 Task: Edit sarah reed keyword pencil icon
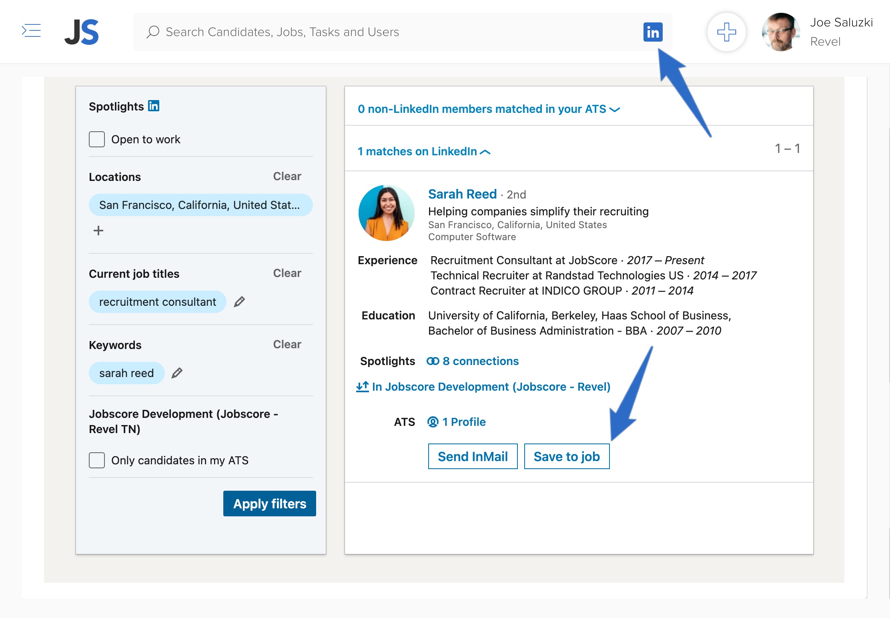click(x=177, y=373)
